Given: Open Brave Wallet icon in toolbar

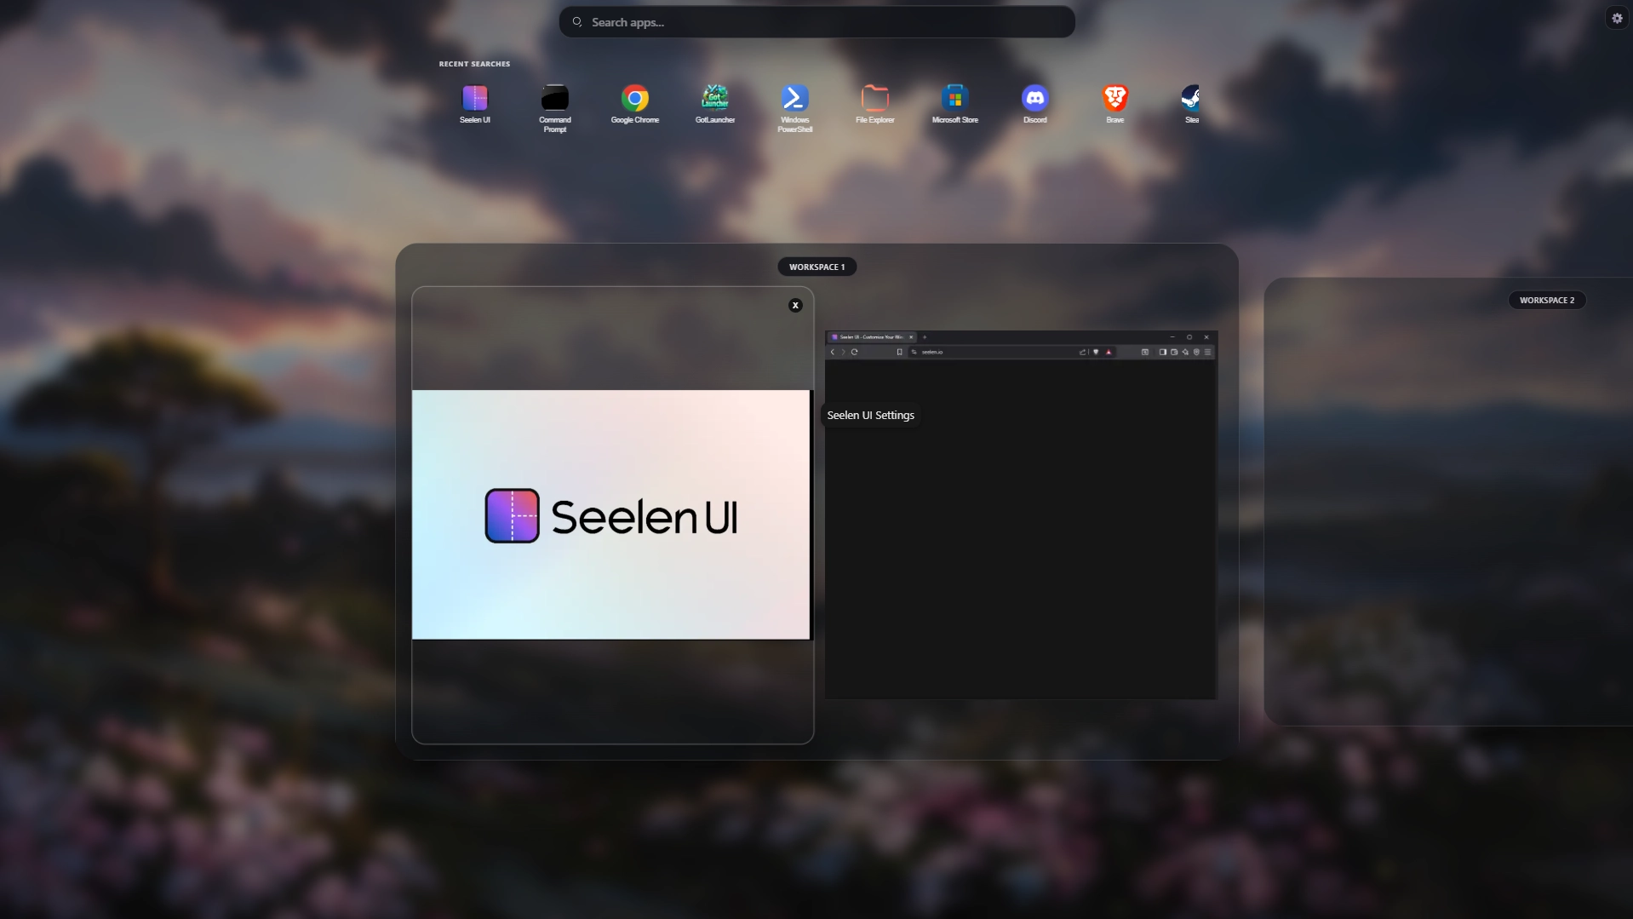Looking at the screenshot, I should (1174, 352).
